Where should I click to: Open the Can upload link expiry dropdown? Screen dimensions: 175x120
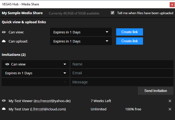click(x=81, y=41)
